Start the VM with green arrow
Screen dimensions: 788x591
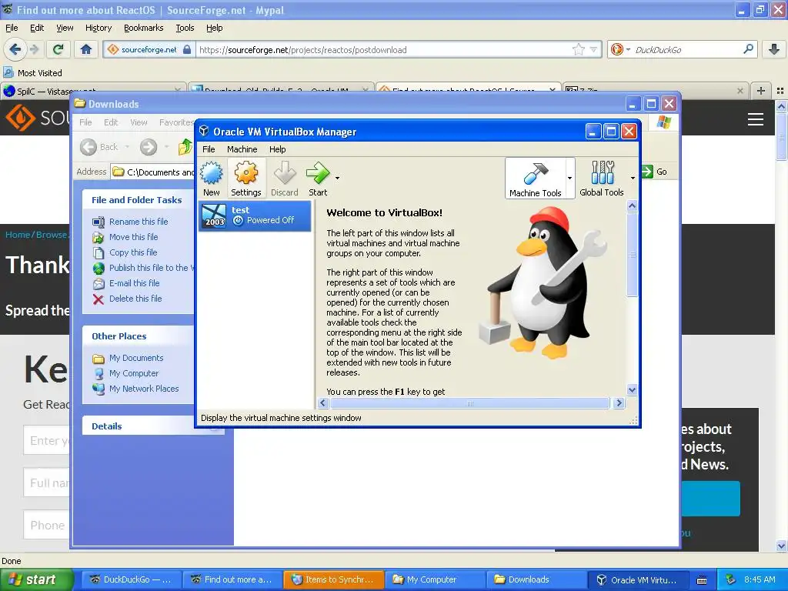tap(318, 178)
